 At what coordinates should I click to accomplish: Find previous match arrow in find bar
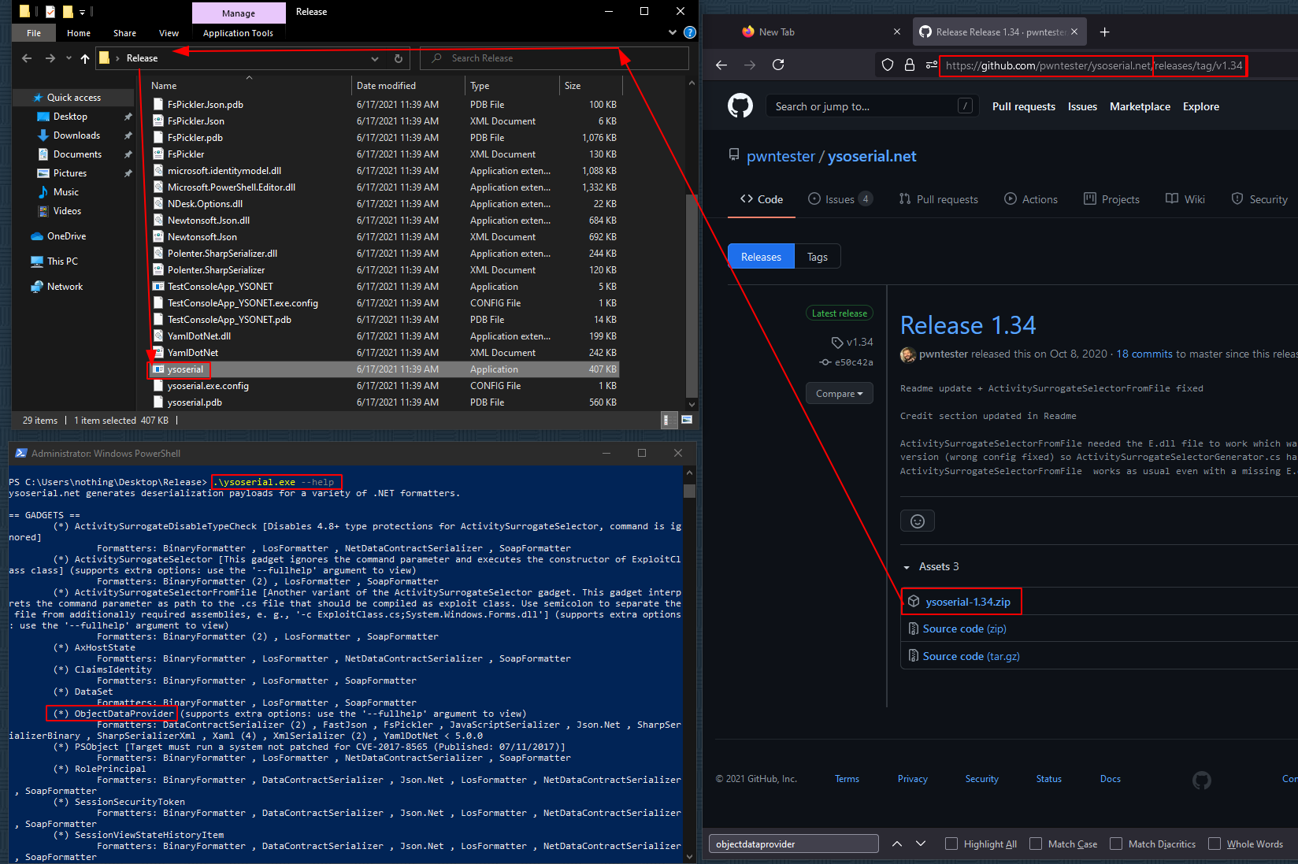(897, 844)
